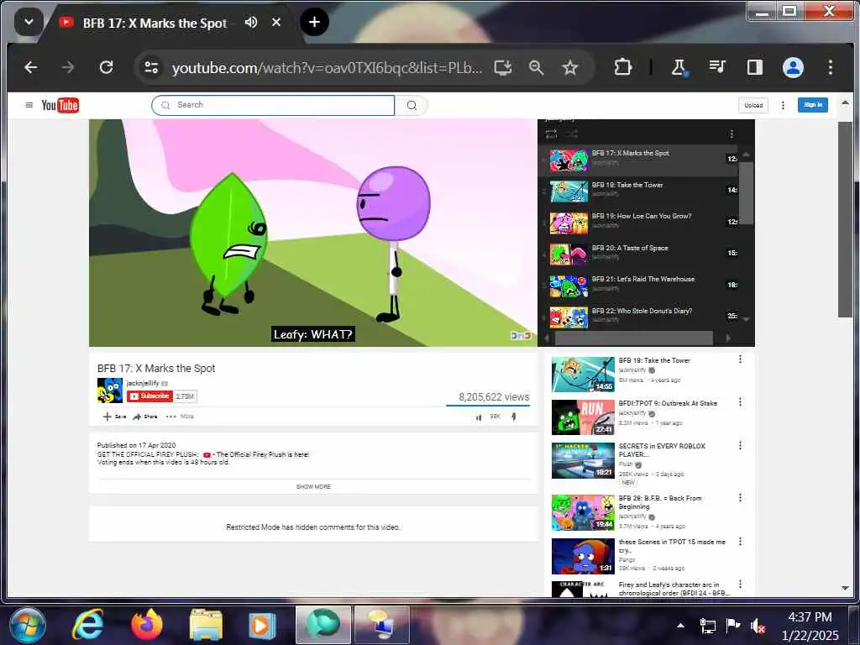Open options for BFB 18 suggested video
The height and width of the screenshot is (645, 860).
(x=740, y=359)
